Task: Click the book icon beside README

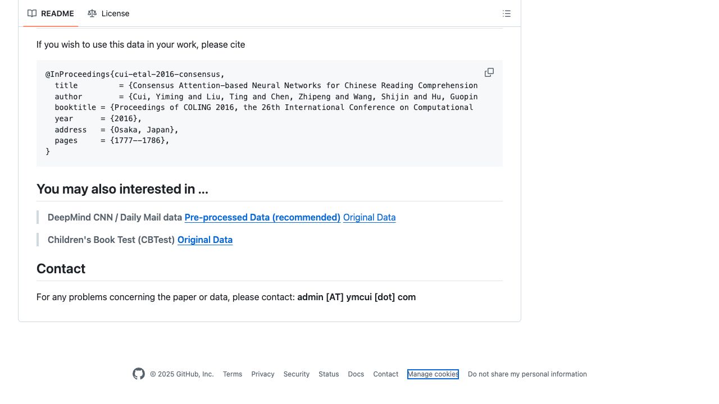Action: click(32, 13)
